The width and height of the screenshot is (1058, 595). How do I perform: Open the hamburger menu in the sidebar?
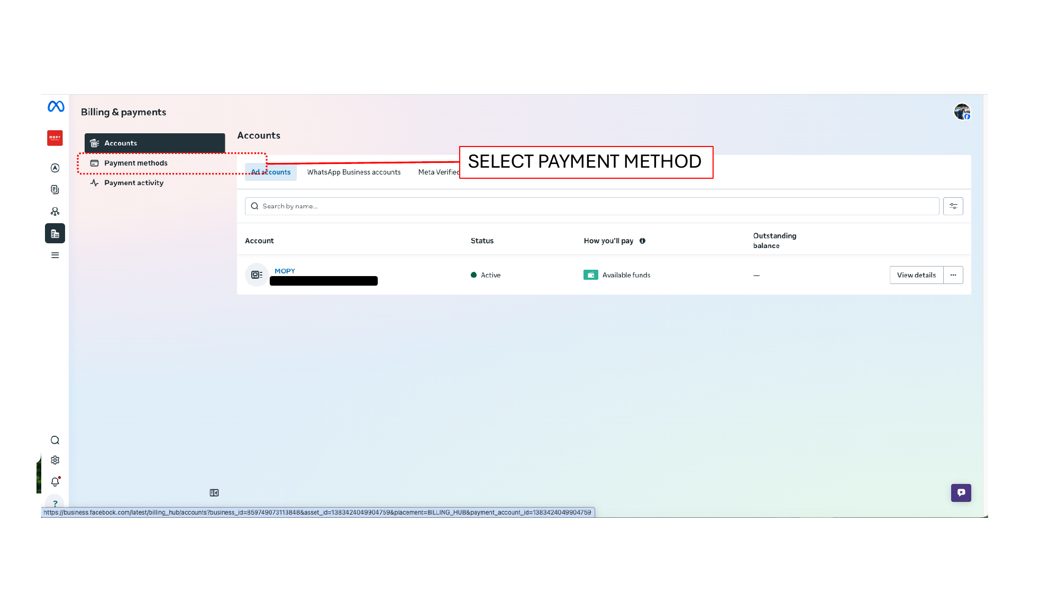[x=55, y=255]
